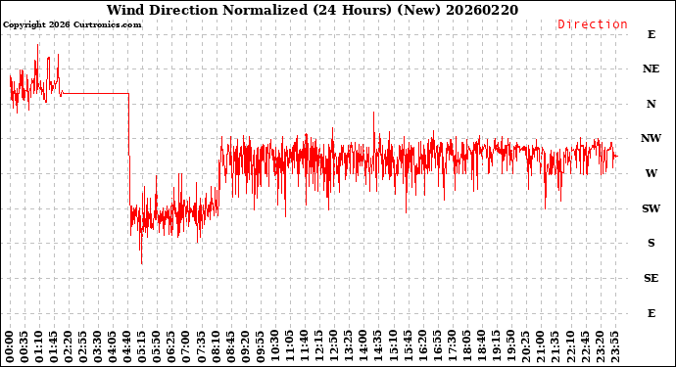Select the bottom 'E' axis label
676x367 pixels.
651,313
